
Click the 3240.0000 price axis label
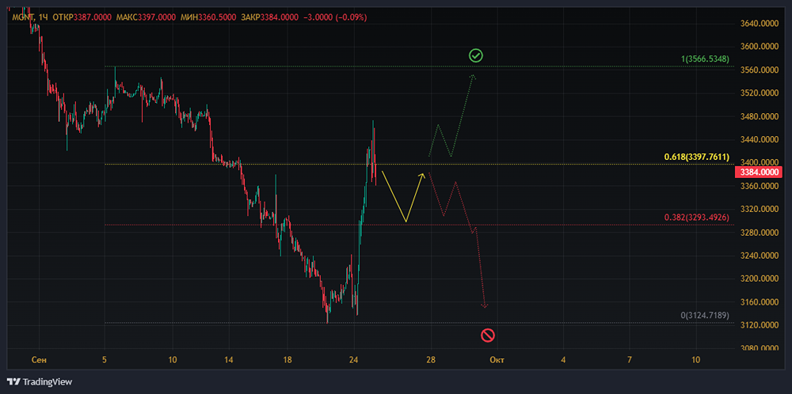coord(758,256)
